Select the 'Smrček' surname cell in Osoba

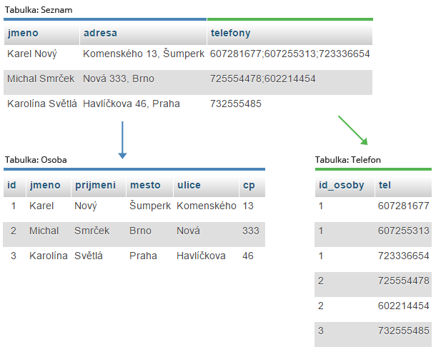(x=90, y=231)
